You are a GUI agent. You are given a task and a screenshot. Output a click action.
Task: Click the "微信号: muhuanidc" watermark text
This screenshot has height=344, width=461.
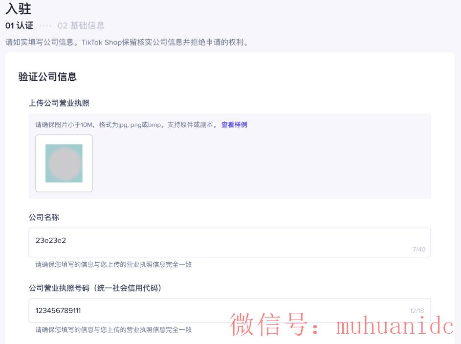tap(342, 324)
